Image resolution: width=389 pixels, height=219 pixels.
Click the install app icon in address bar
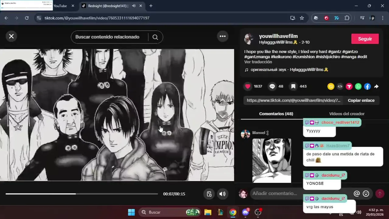pos(293,18)
